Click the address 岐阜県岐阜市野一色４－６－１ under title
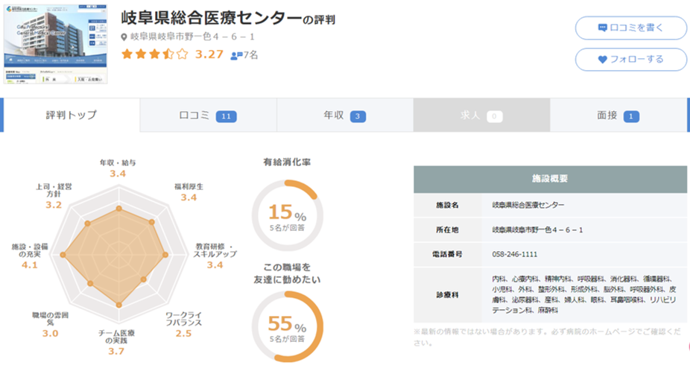The image size is (690, 371). (x=192, y=37)
